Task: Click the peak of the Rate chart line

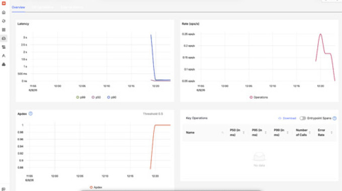Action: (x=320, y=34)
